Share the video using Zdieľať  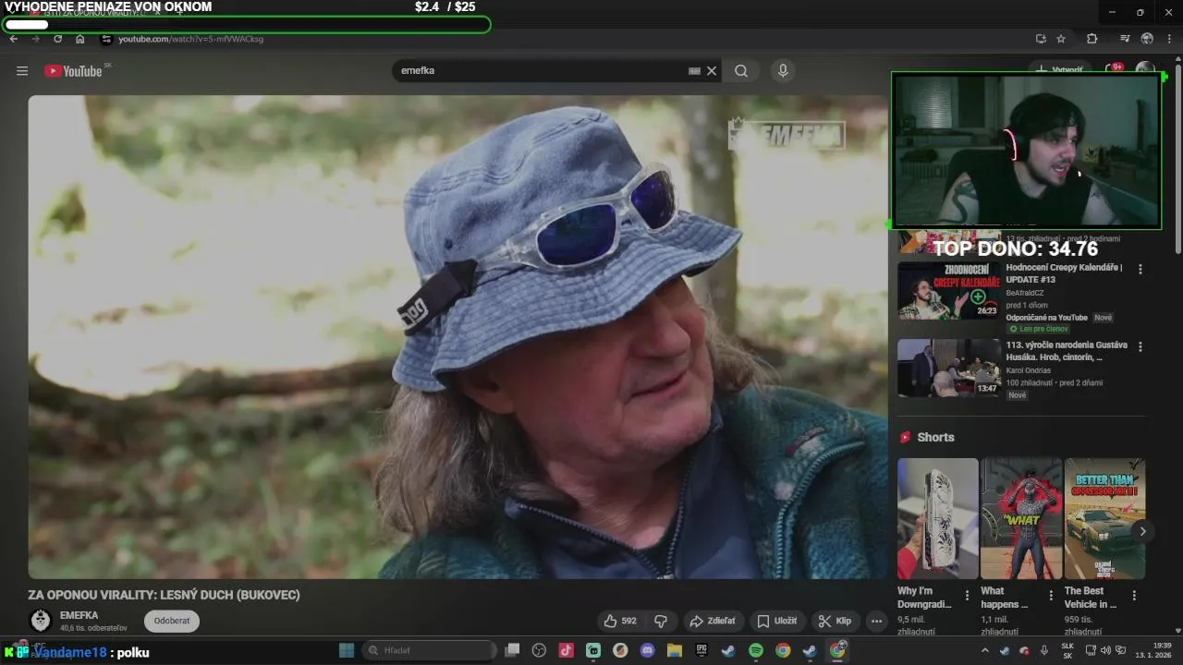tap(713, 621)
